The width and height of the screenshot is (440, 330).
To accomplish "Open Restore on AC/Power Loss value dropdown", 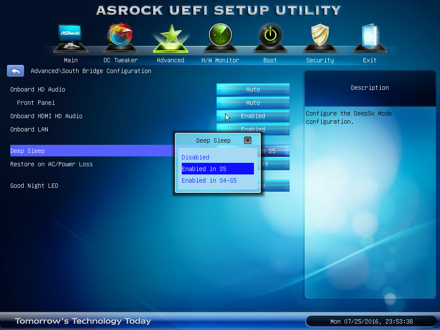I will (x=275, y=164).
